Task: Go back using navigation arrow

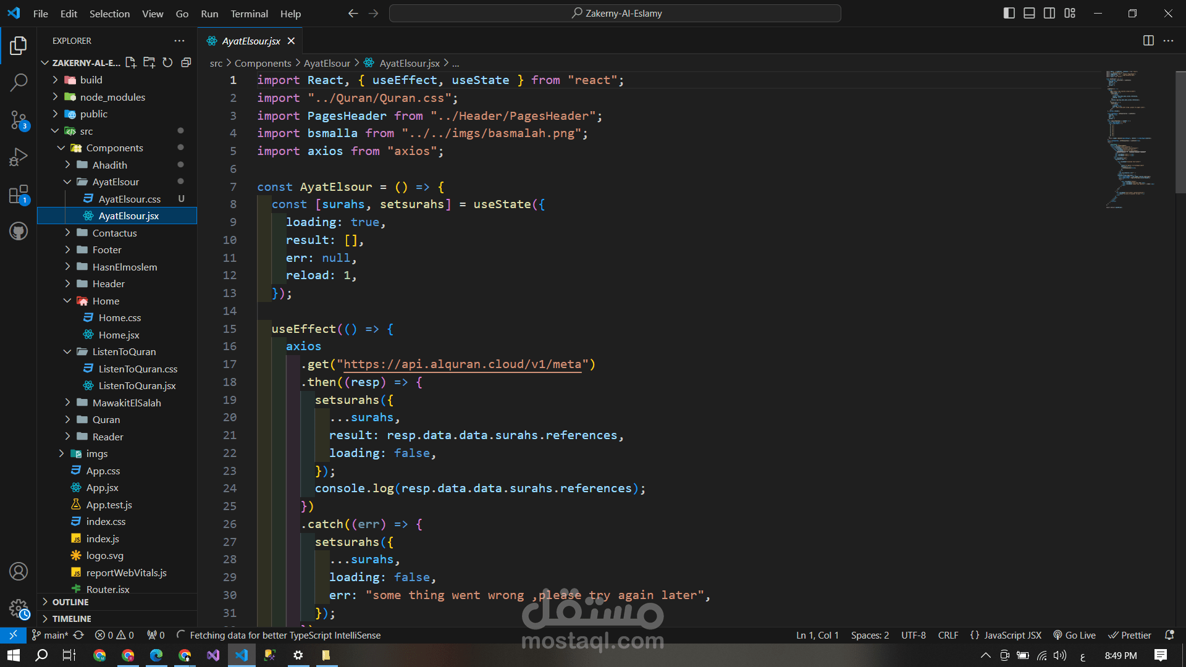Action: [x=353, y=13]
